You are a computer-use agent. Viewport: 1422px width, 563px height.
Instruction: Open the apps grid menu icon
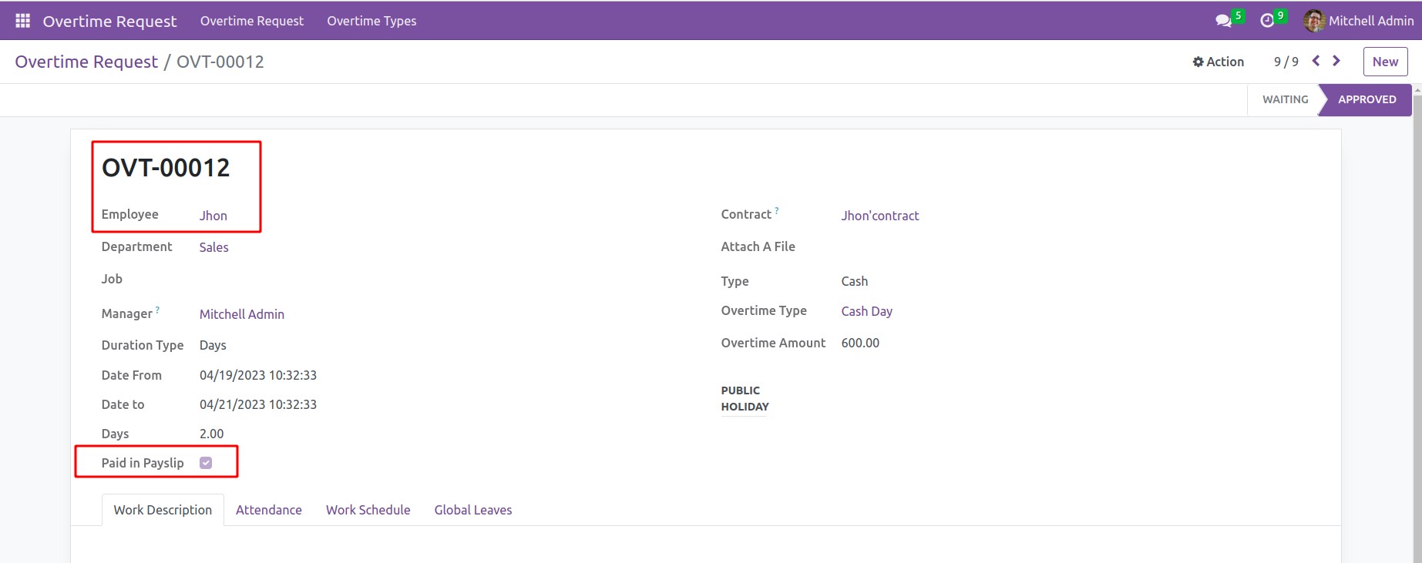click(x=22, y=21)
